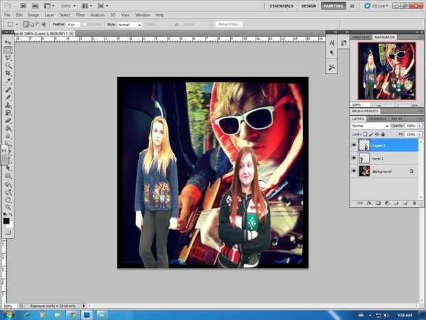Screen dimensions: 426x320
Task: Launch Bridge from the application bar
Action: coord(23,6)
